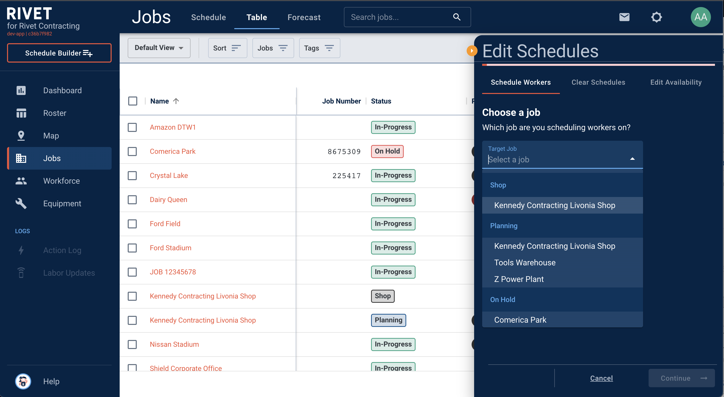Click the Status column header
This screenshot has width=724, height=397.
tap(381, 101)
